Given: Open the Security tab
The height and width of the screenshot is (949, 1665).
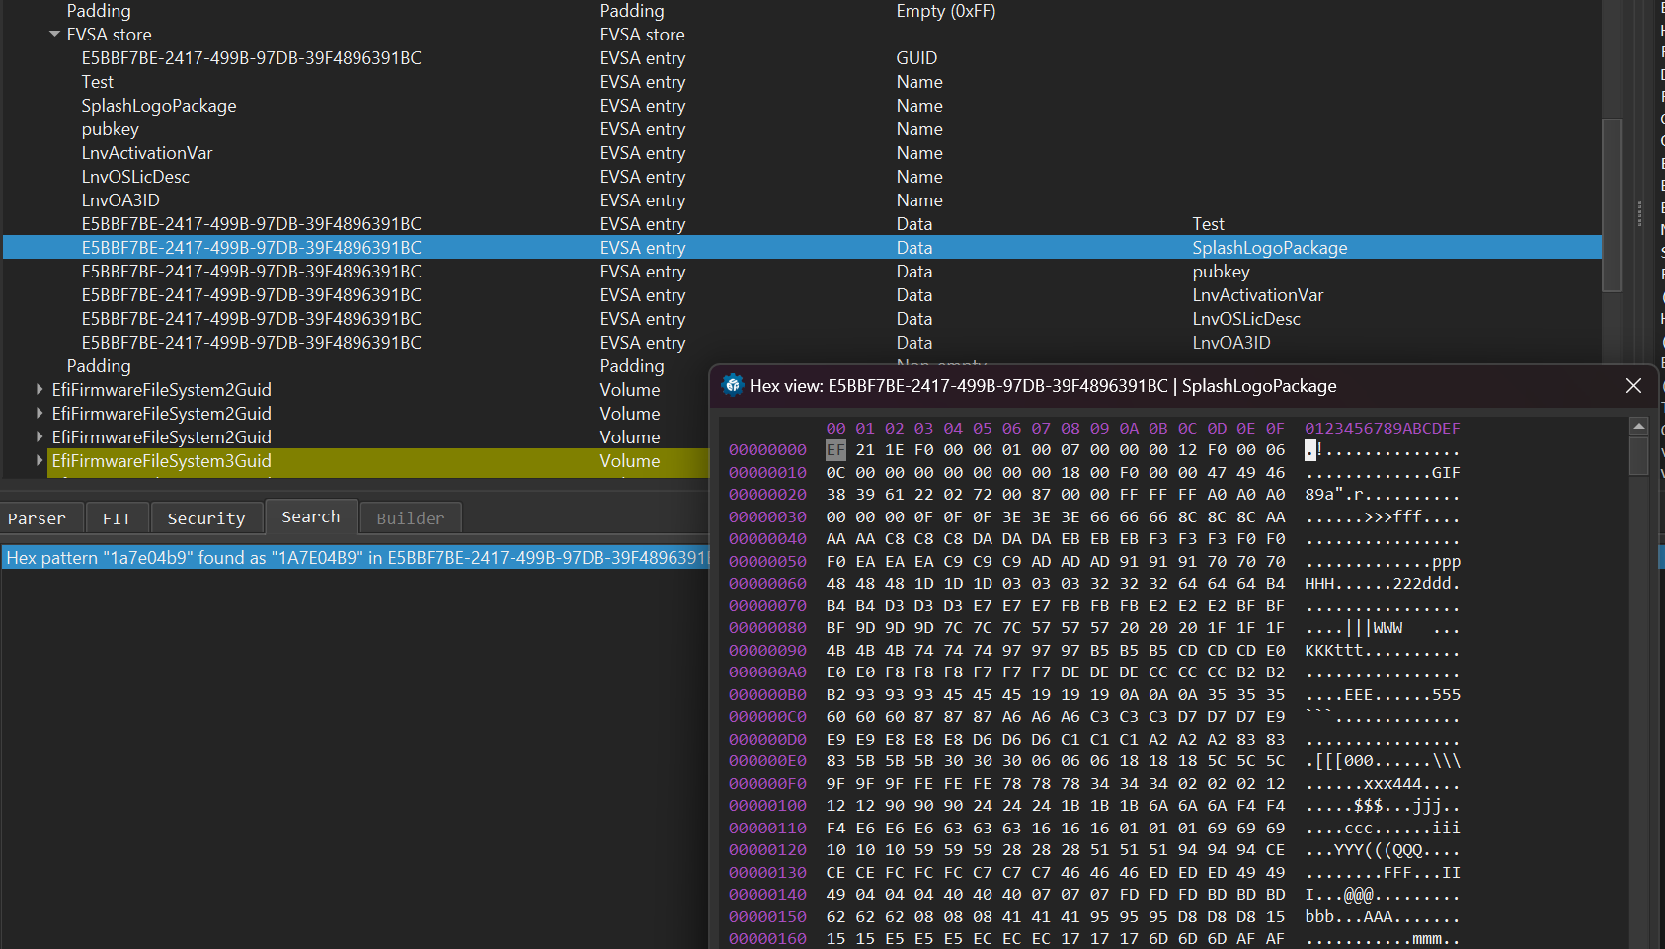Looking at the screenshot, I should 206,518.
